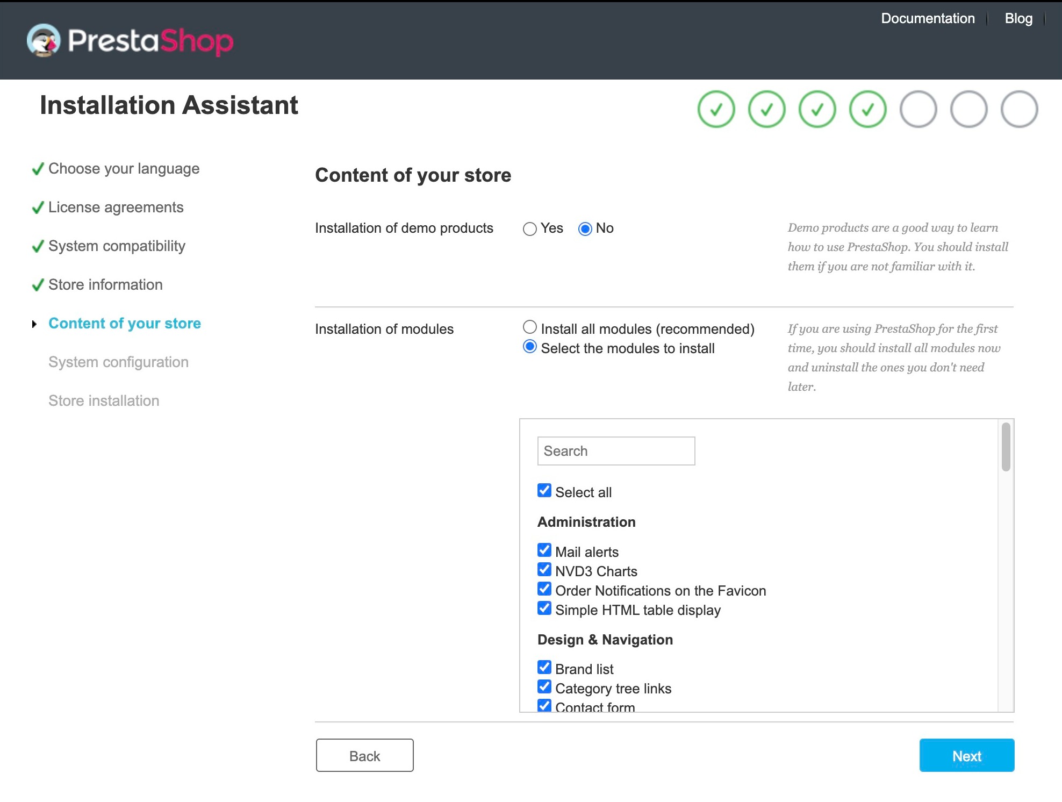Click the last empty step circle
The image size is (1062, 802).
(1019, 109)
